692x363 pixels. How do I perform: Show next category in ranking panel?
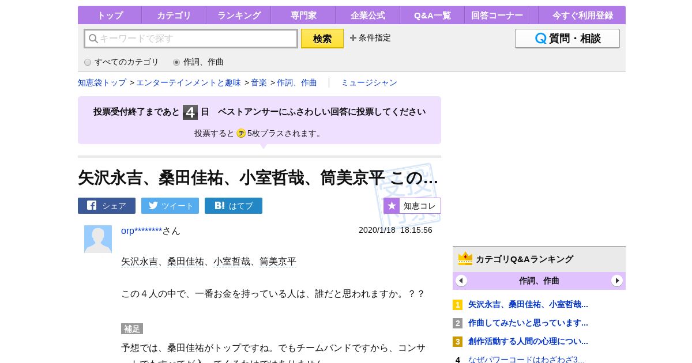617,281
